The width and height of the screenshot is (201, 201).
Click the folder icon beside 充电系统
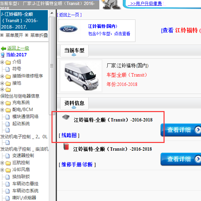[8, 103]
